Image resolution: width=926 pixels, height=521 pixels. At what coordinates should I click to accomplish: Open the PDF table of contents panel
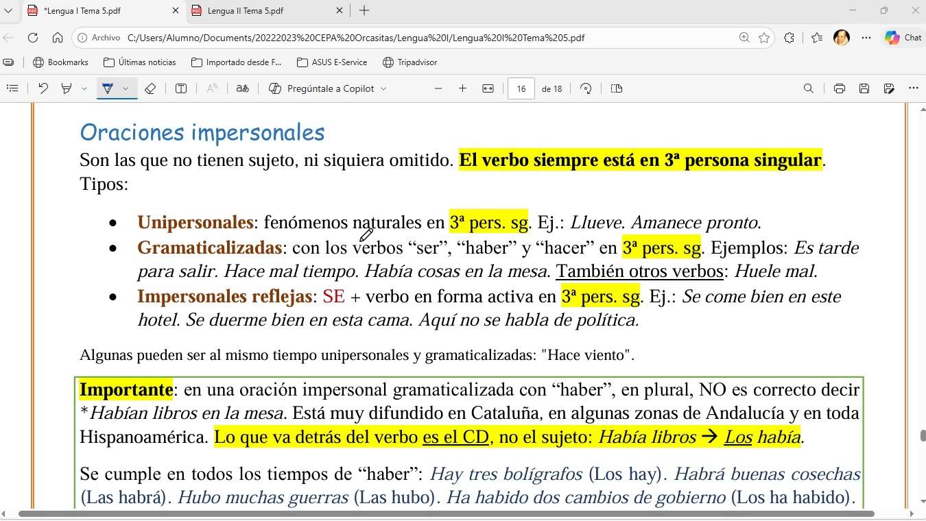pos(12,88)
